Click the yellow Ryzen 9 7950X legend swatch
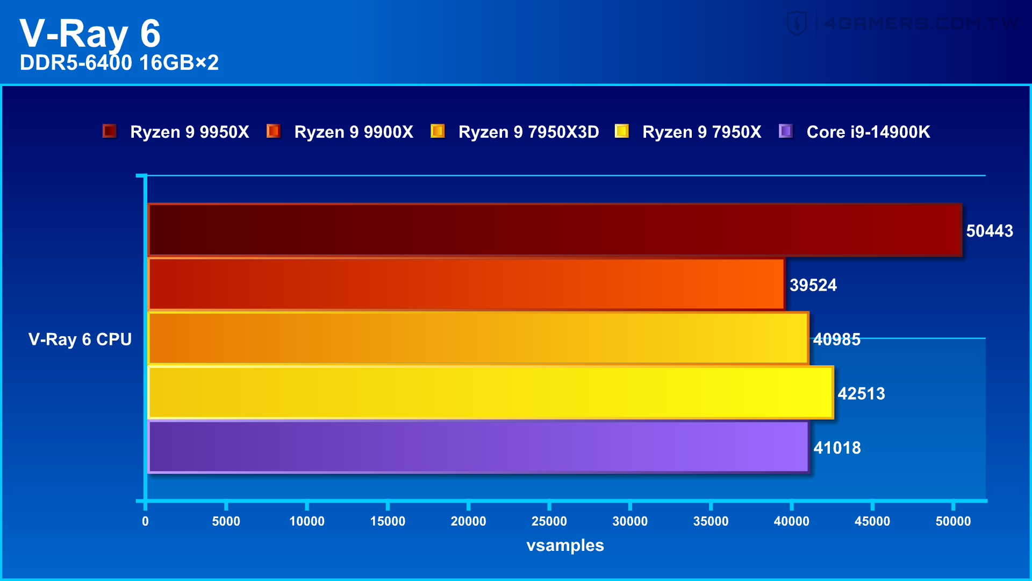The height and width of the screenshot is (581, 1032). pyautogui.click(x=622, y=131)
